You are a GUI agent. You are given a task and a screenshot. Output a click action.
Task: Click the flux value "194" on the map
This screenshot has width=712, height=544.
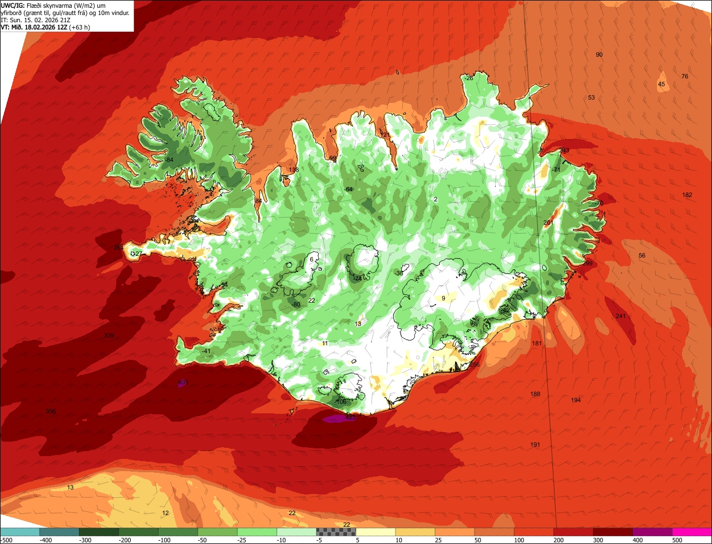[x=576, y=400]
